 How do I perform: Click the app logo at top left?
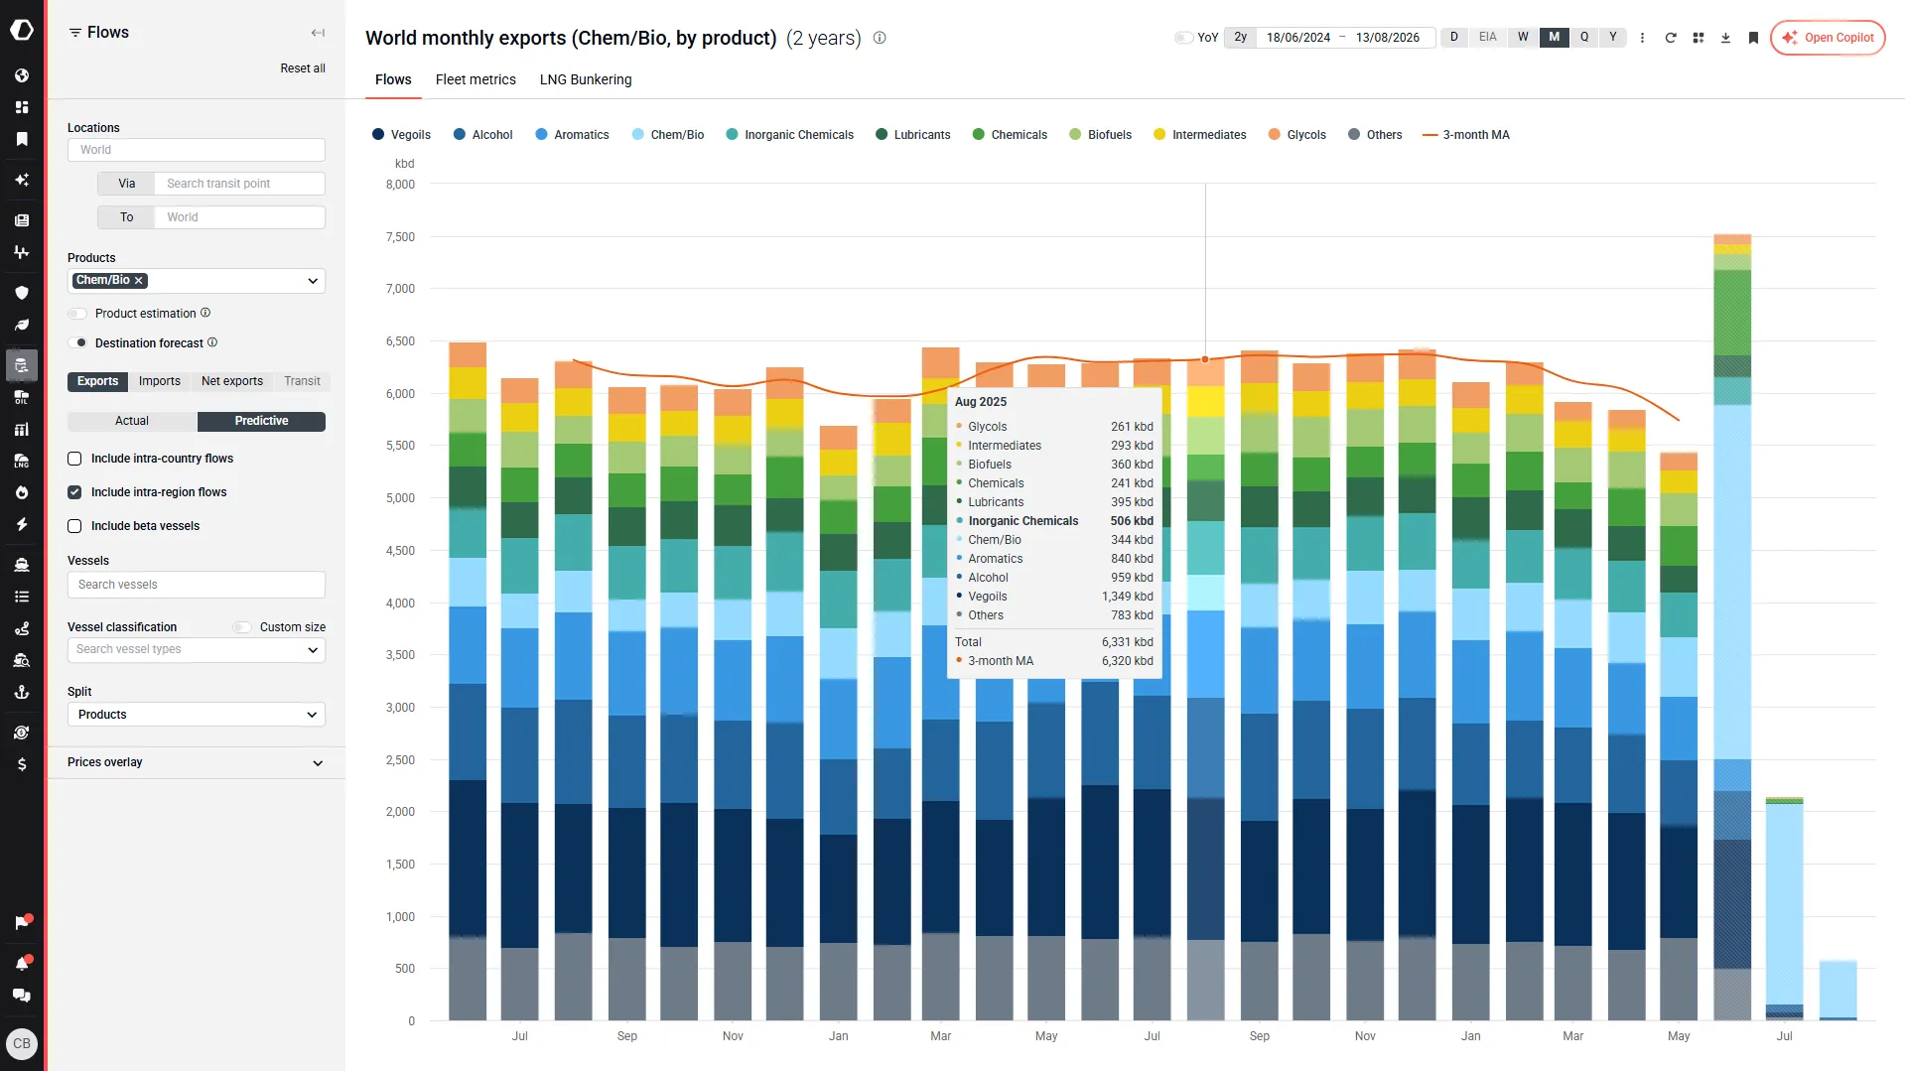22,30
